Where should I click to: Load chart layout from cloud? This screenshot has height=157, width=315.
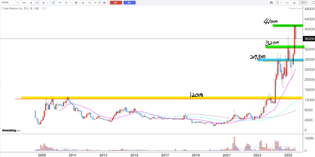(x=287, y=3)
